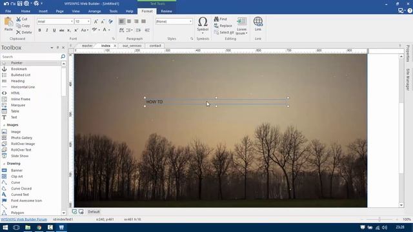Open the our_services page tab

[132, 46]
